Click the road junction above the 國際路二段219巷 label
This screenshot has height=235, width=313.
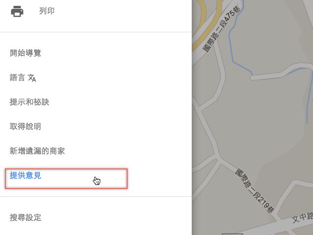(x=218, y=157)
